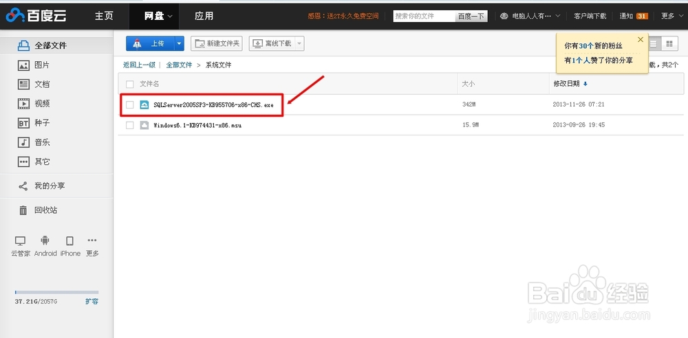The image size is (688, 338).
Task: Open the 回收站 trash icon
Action: [x=23, y=210]
